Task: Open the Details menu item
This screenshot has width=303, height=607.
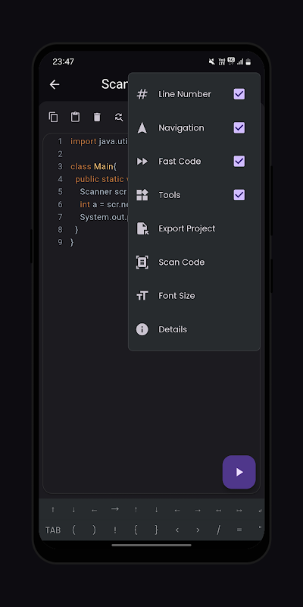Action: (194, 329)
